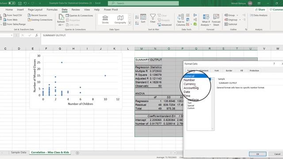The image size is (283, 159).
Task: Select the Review ribbon tab
Action: click(76, 10)
